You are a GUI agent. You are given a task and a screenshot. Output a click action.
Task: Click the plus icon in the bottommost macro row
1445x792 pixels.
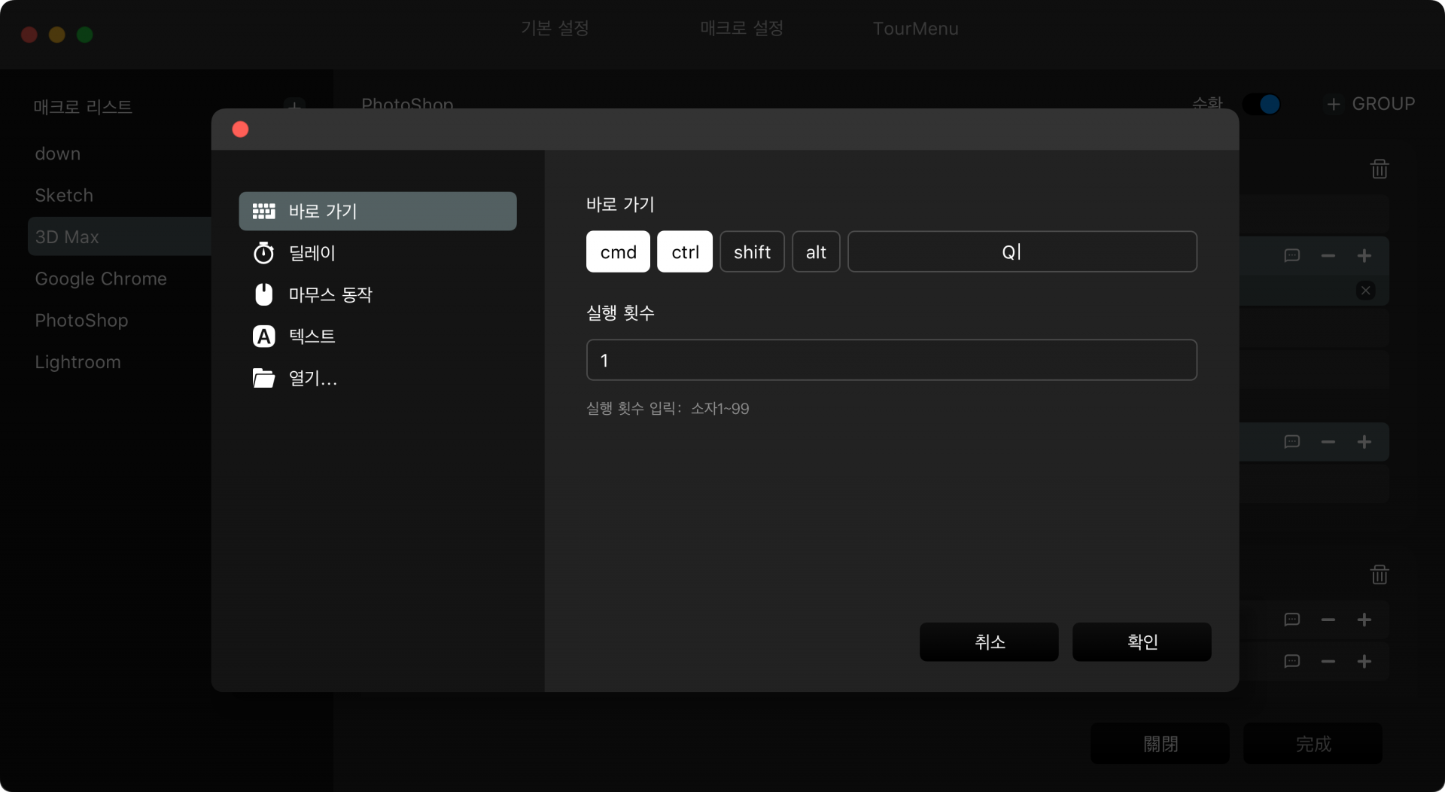point(1364,662)
